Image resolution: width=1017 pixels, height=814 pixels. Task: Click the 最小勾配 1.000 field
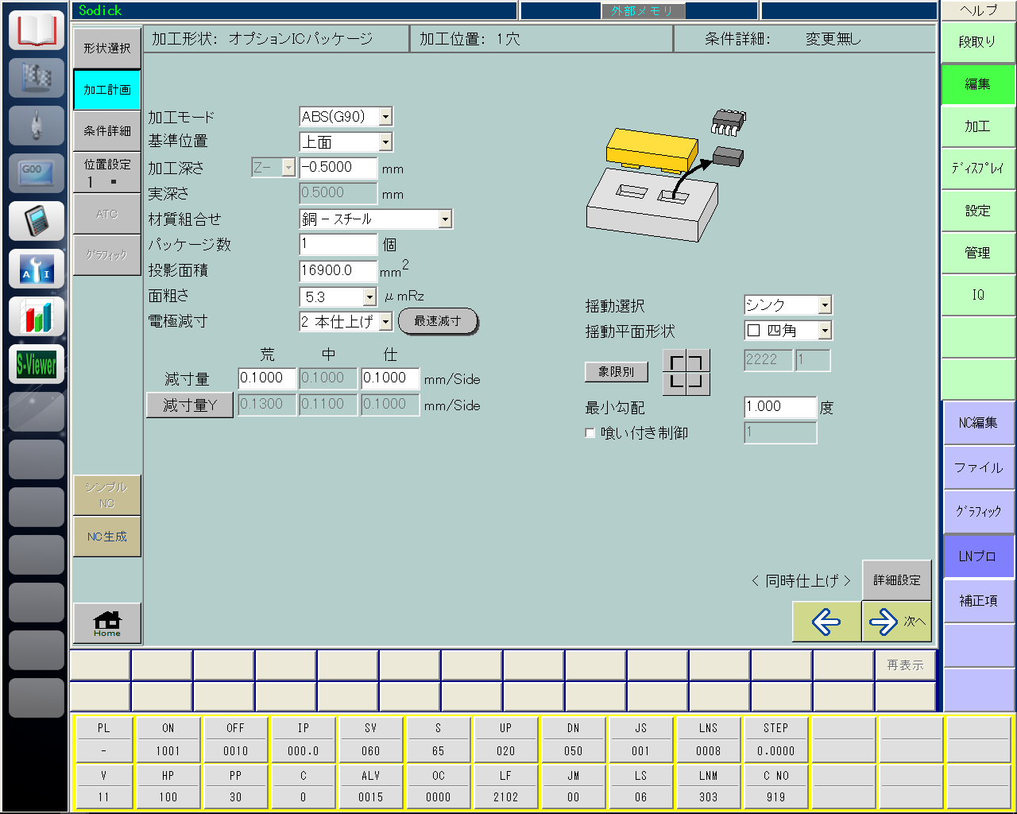[x=780, y=407]
